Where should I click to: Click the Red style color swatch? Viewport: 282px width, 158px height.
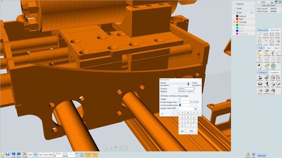[237, 19]
